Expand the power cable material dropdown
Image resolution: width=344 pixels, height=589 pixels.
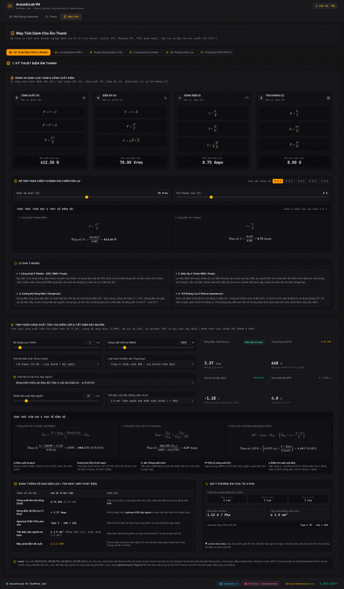pyautogui.click(x=104, y=382)
